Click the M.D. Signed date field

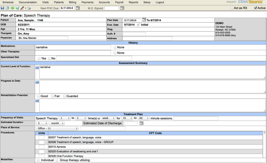click(112, 8)
